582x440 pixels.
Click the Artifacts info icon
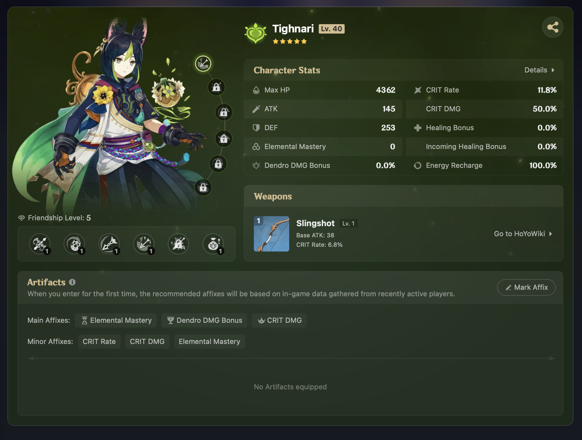(x=72, y=282)
